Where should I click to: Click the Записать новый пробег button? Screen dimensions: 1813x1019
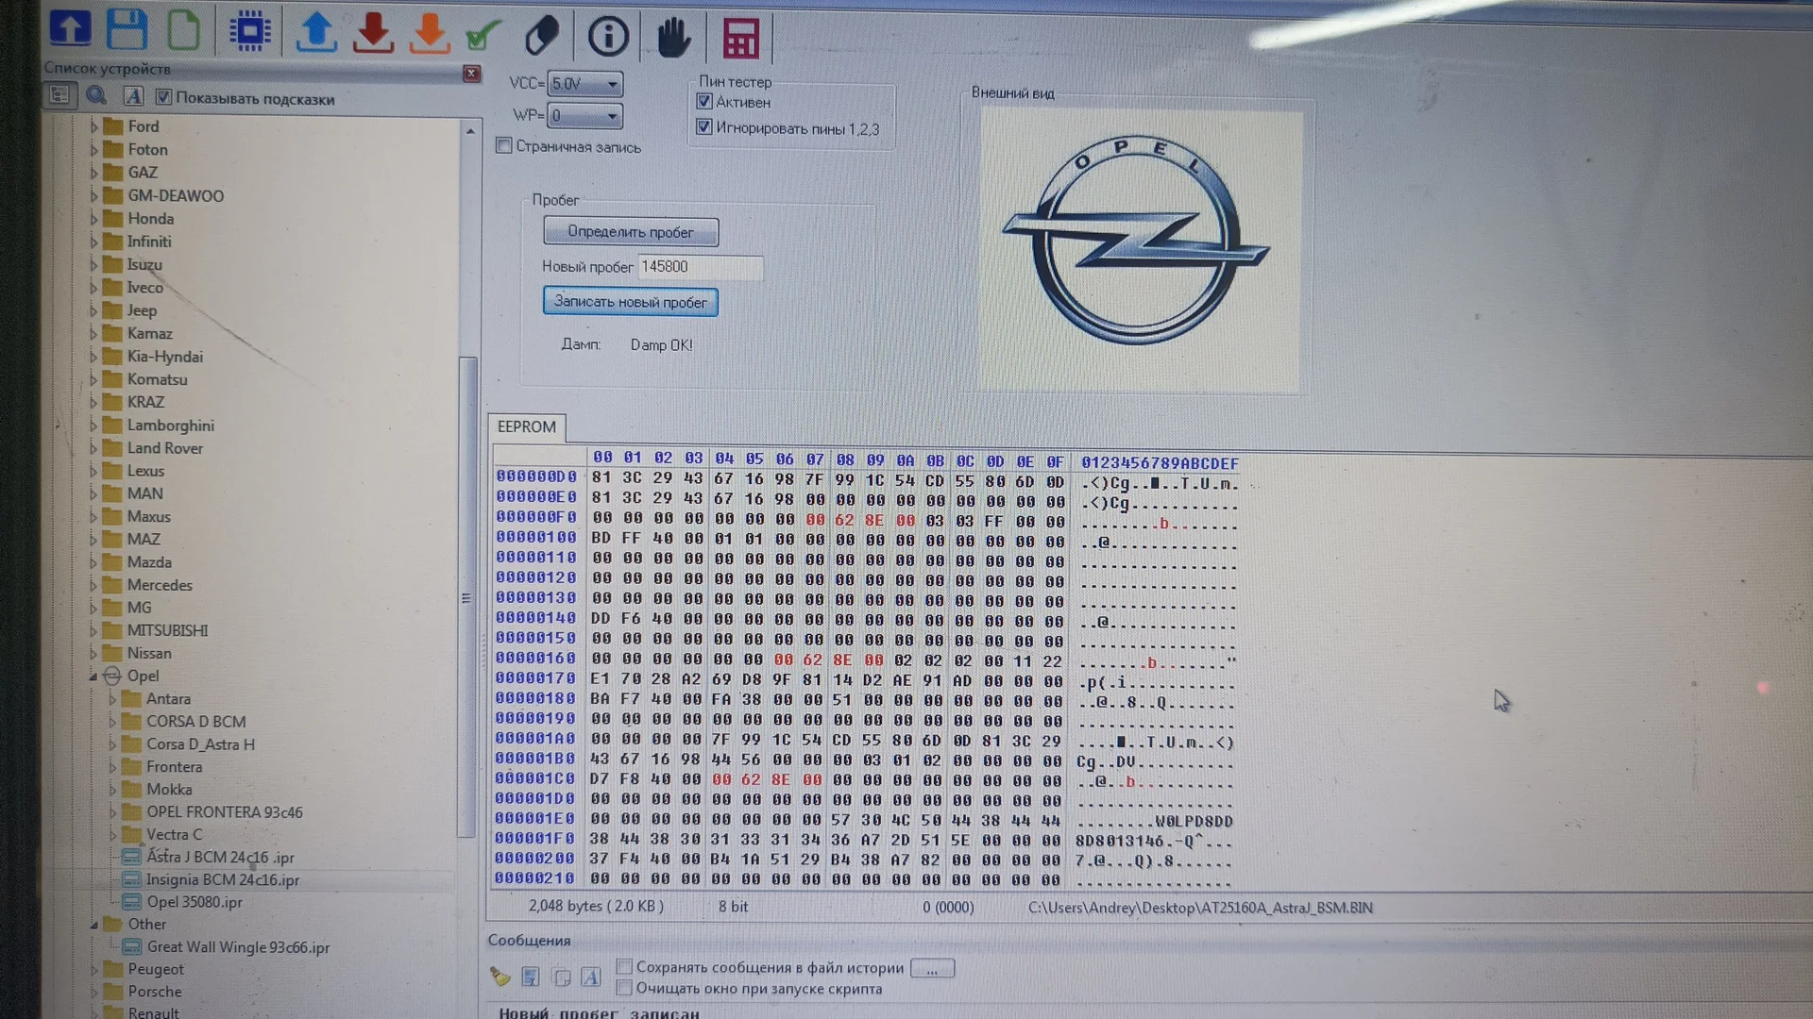tap(630, 302)
